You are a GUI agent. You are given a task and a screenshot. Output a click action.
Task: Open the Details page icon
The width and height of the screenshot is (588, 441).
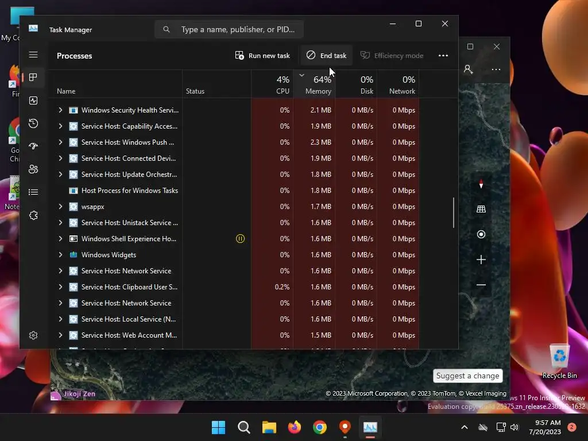click(33, 192)
